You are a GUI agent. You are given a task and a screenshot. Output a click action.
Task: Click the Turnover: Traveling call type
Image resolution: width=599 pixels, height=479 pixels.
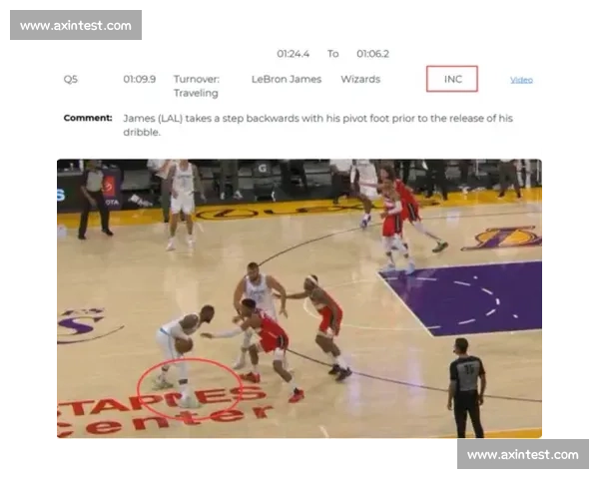pos(196,86)
